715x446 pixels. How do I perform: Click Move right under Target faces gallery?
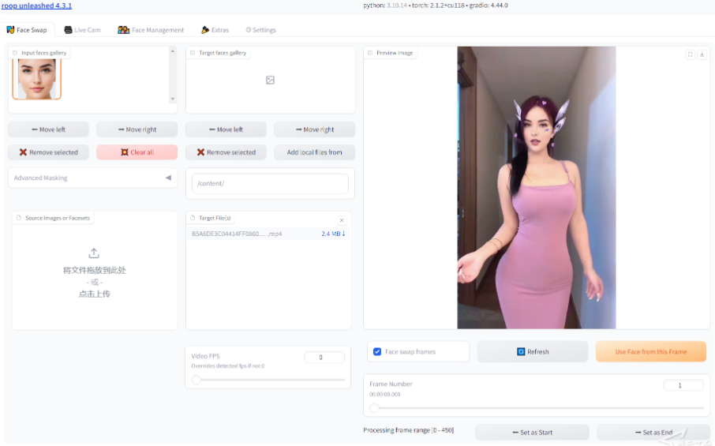(315, 129)
